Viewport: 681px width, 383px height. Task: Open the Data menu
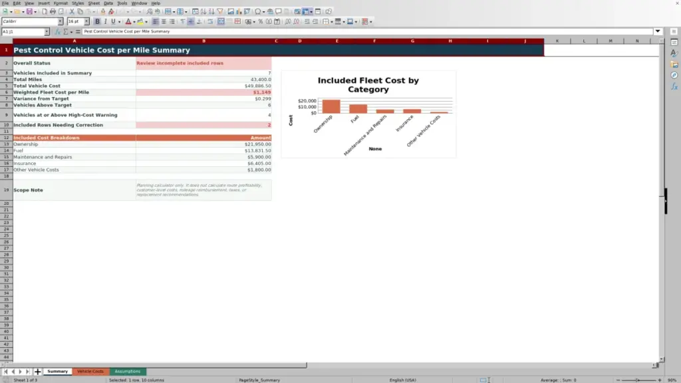click(108, 3)
